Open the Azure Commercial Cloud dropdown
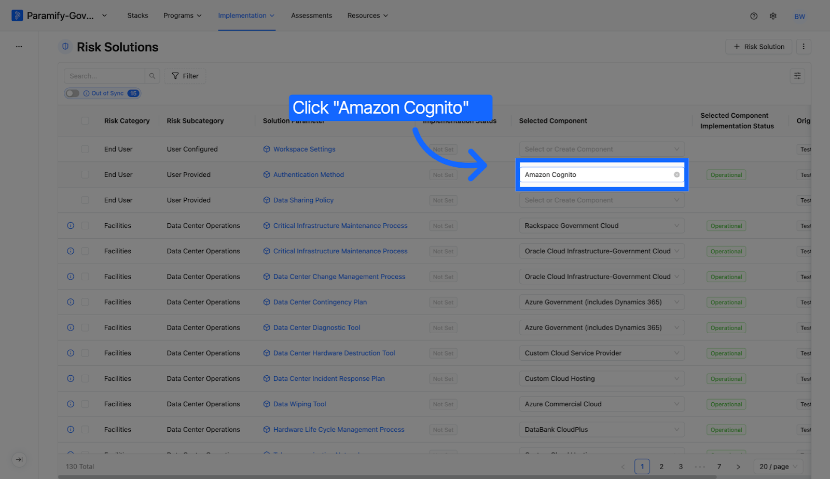 602,404
